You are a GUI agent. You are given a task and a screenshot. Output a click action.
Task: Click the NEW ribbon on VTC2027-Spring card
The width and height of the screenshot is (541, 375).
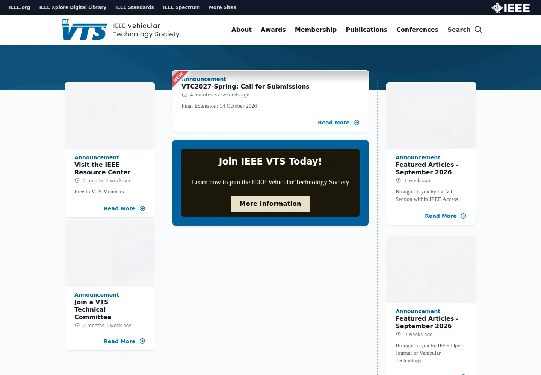click(x=179, y=77)
